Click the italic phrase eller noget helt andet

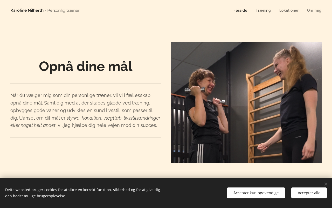pyautogui.click(x=33, y=125)
